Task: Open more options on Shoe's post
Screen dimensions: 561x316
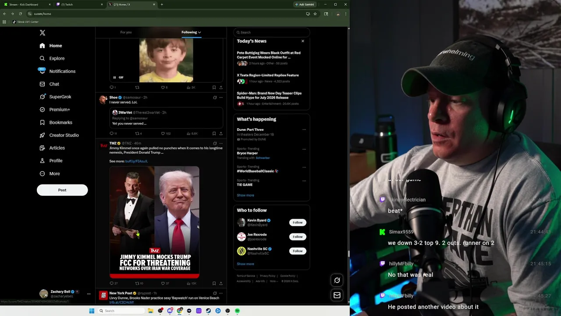Action: [x=221, y=97]
